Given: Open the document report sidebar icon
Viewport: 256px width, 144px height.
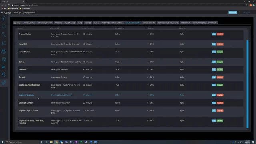Looking at the screenshot, I should pyautogui.click(x=4, y=59).
